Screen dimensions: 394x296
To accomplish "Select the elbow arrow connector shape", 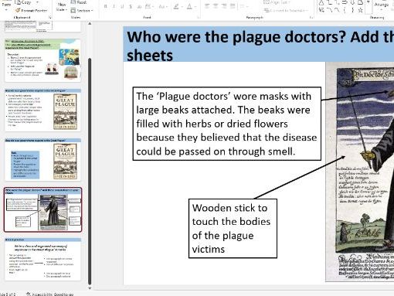I will pyautogui.click(x=337, y=2).
